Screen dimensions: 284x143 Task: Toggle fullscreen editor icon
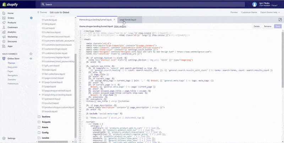[x=280, y=20]
